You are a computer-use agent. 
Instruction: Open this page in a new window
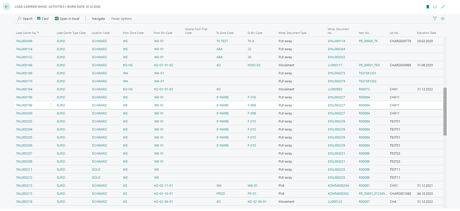435,7
